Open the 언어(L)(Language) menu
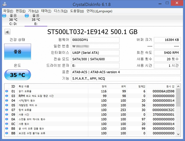The height and width of the screenshot is (141, 185). (99, 11)
